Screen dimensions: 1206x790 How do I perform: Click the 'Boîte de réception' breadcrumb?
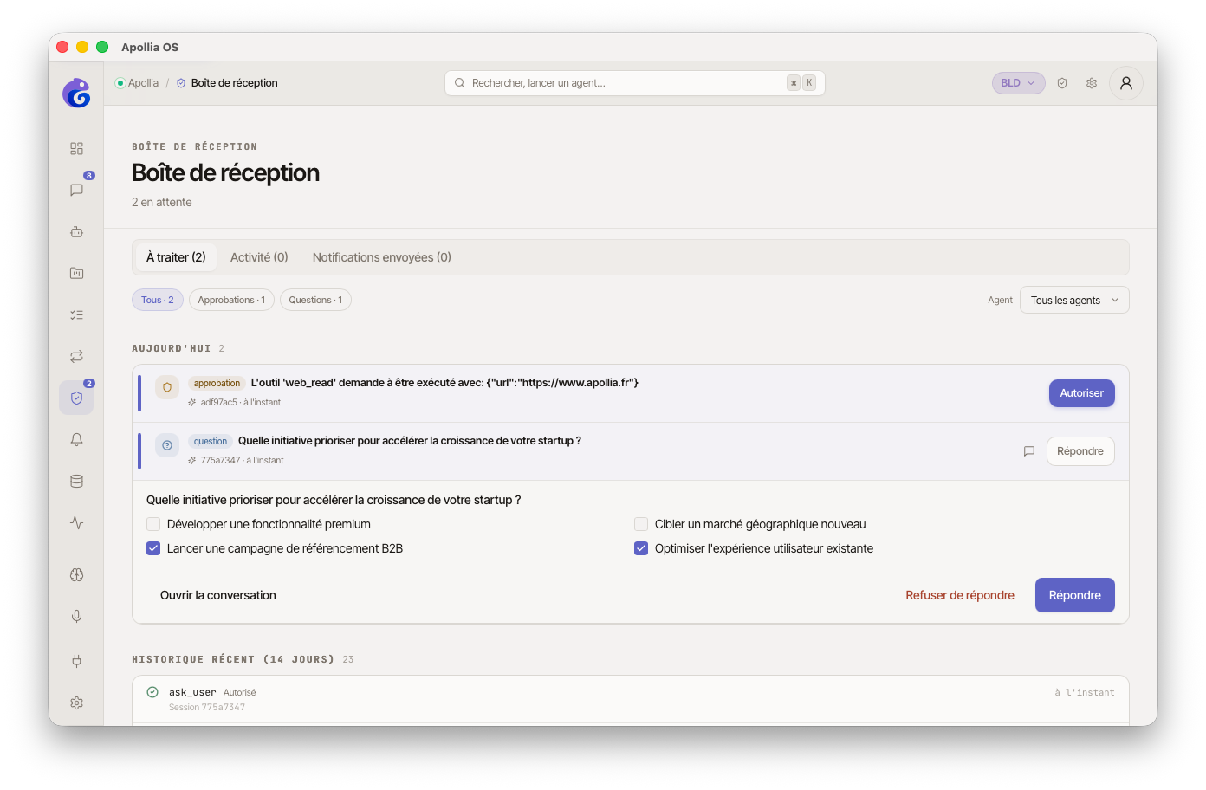tap(235, 83)
